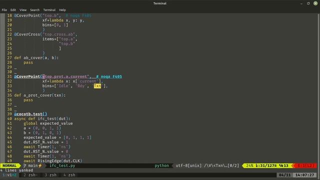Image resolution: width=320 pixels, height=180 pixels.
Task: Click the red error count segment
Action: click(x=305, y=165)
